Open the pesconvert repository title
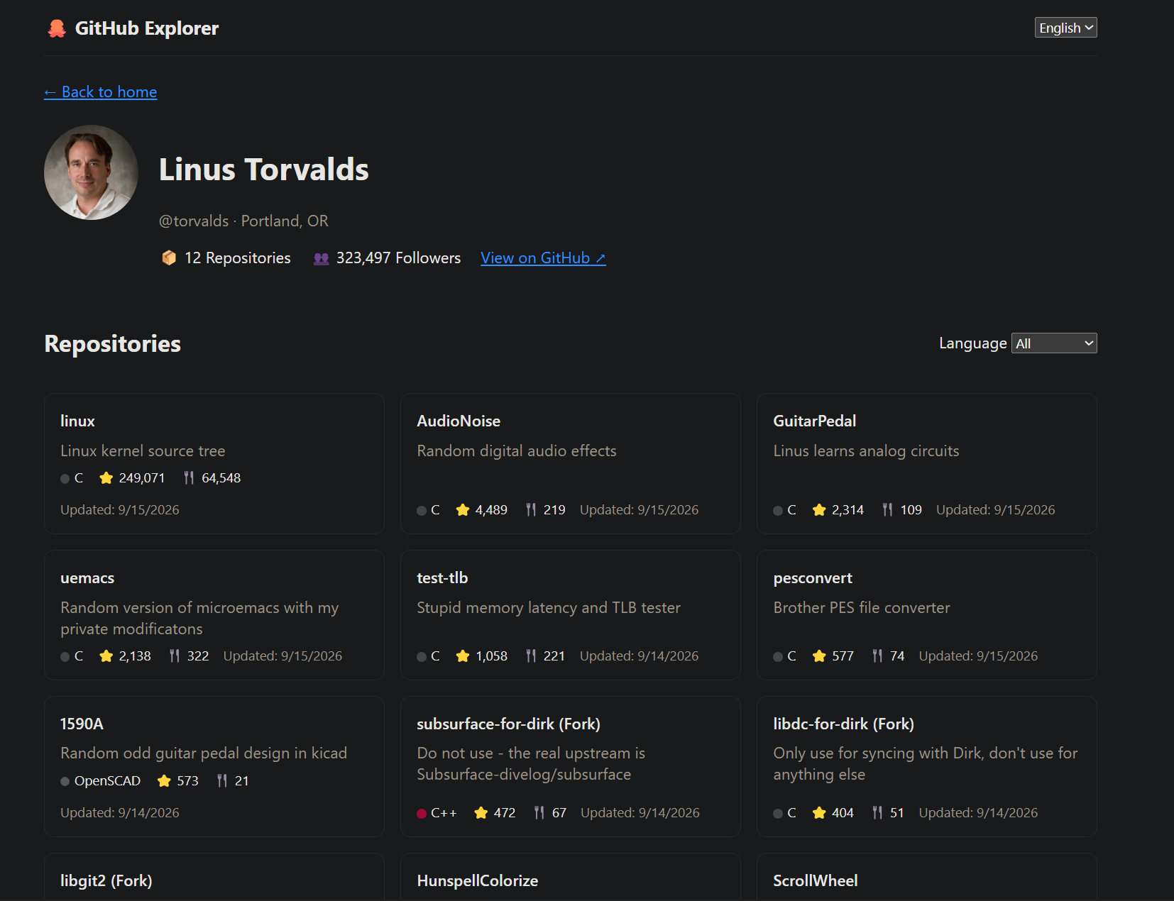The height and width of the screenshot is (901, 1174). pos(813,578)
